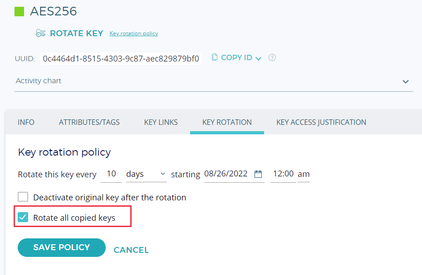Open the Key rotation policy link

coord(133,33)
